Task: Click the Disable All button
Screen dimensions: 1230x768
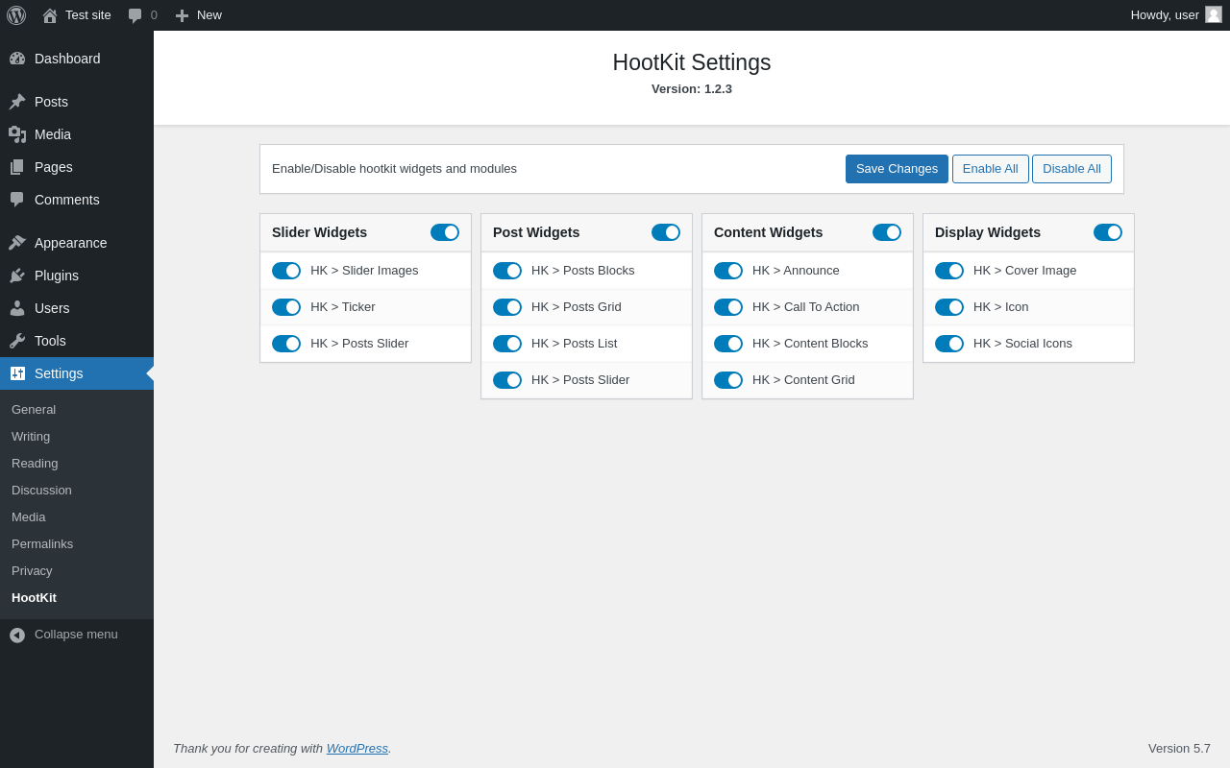Action: pos(1071,169)
